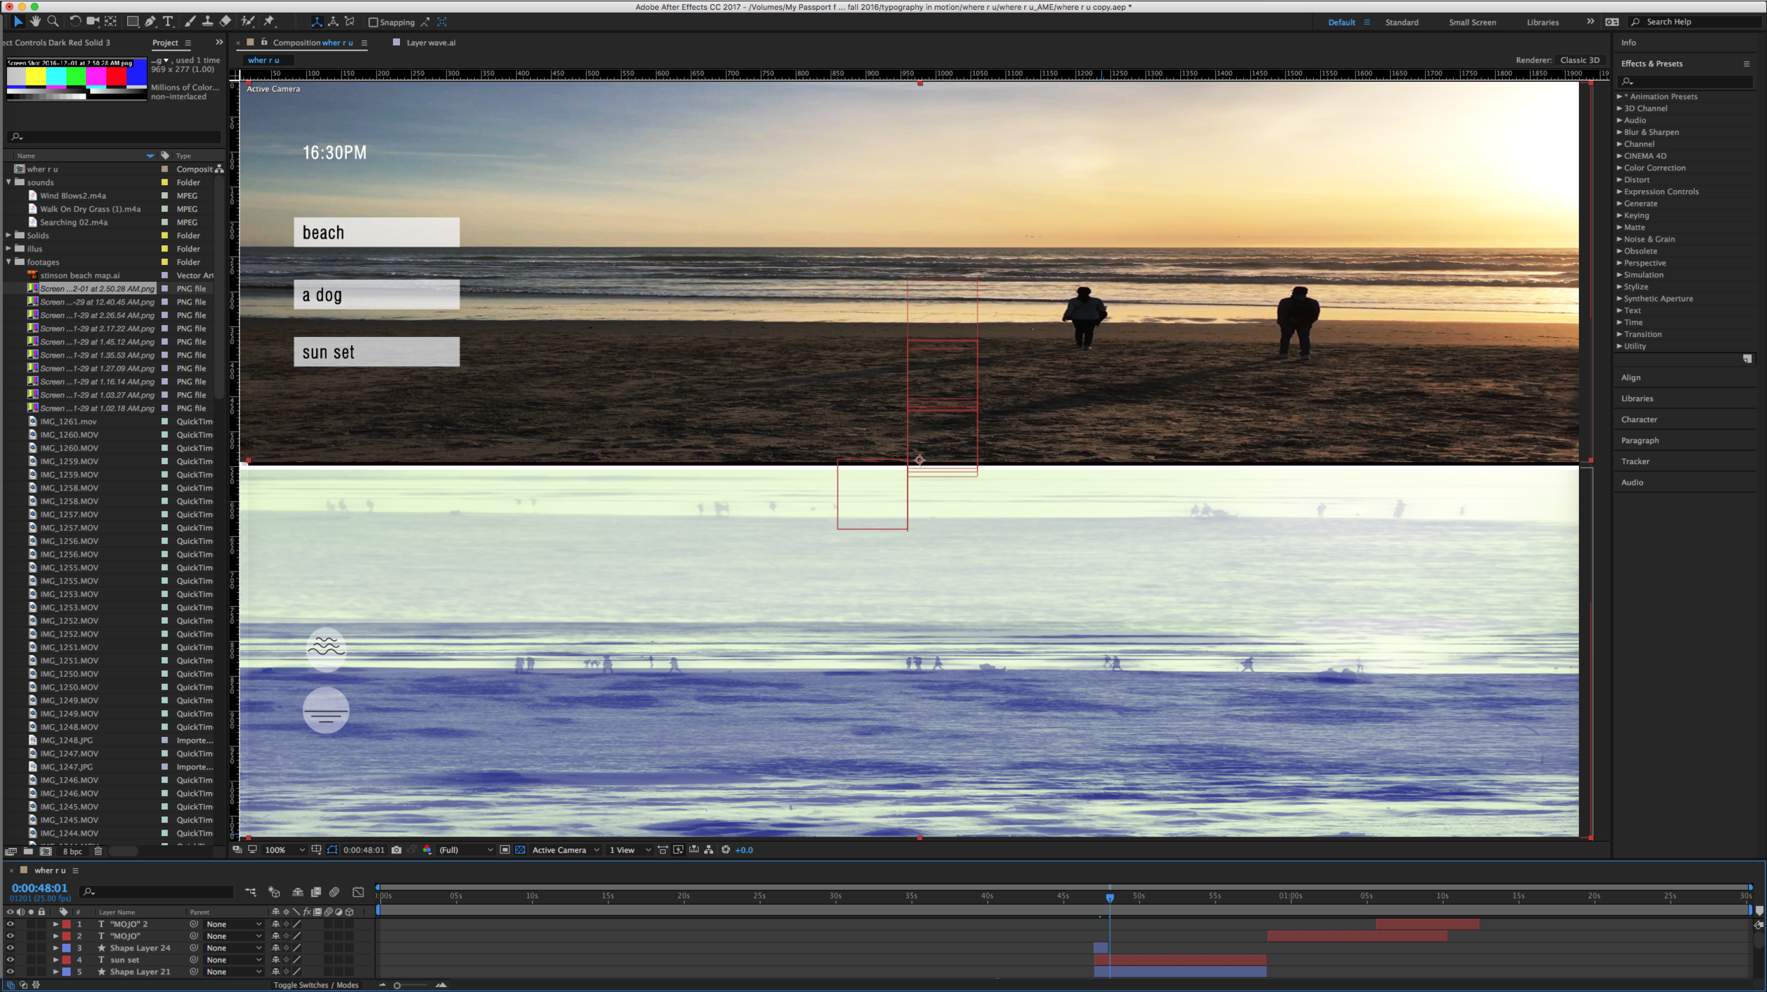Enable the Snapping checkbox
Viewport: 1767px width, 992px height.
pos(373,23)
